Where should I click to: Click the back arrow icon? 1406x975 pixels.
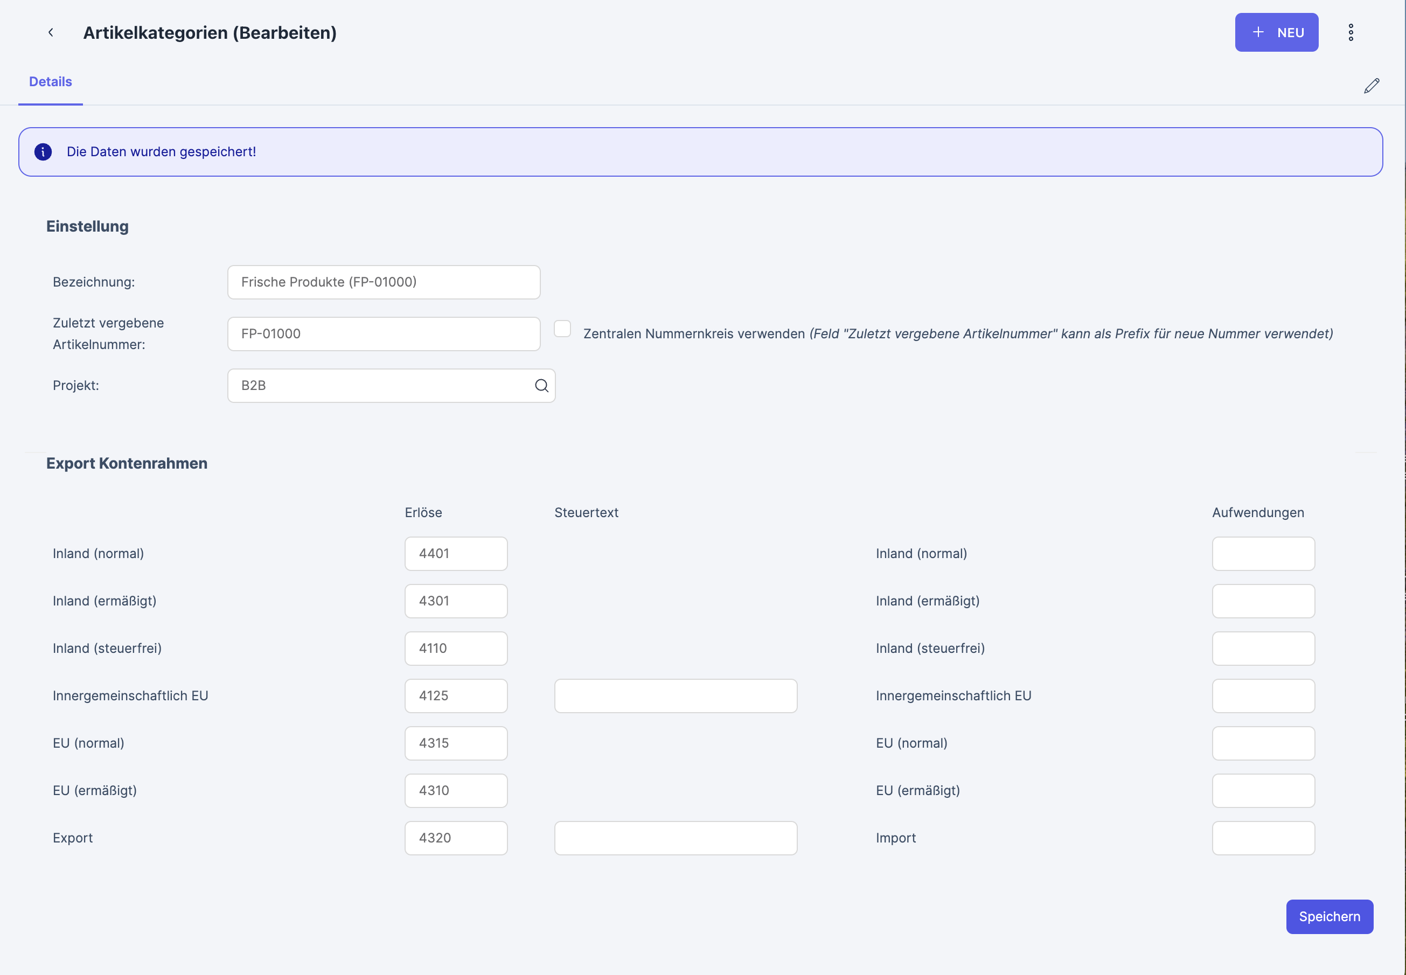click(51, 32)
